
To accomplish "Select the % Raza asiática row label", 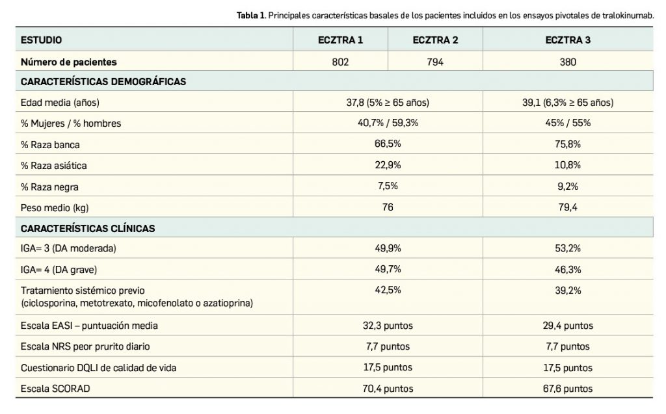I will tap(53, 166).
